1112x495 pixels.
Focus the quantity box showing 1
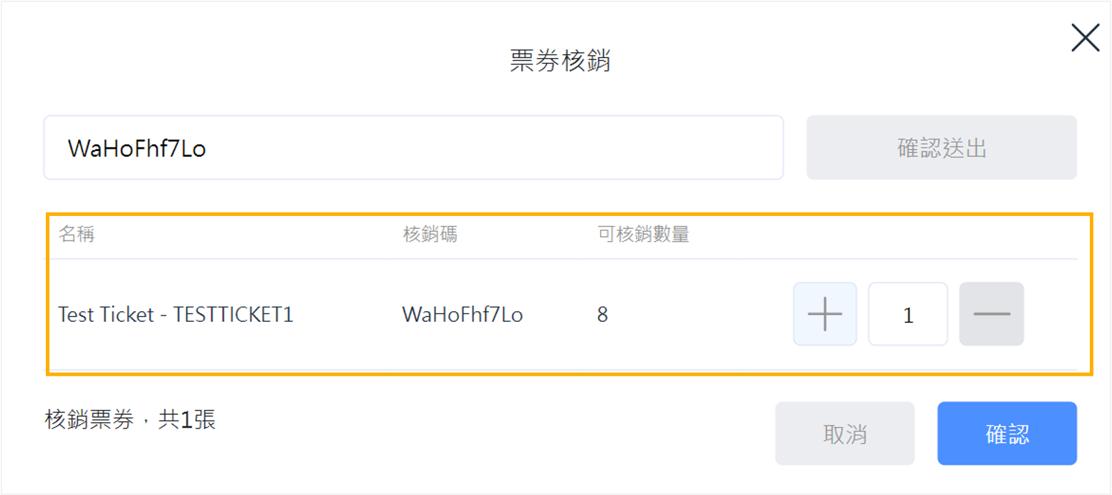tap(907, 314)
